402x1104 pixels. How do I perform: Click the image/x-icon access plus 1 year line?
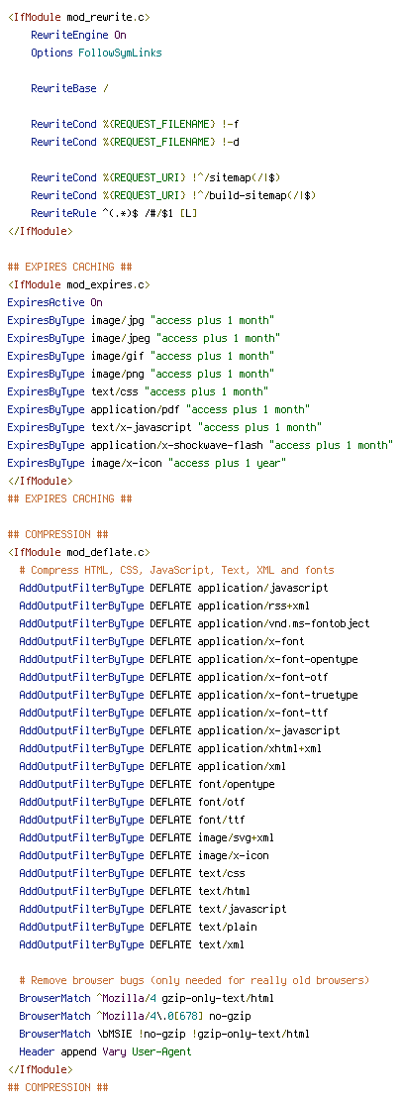147,463
